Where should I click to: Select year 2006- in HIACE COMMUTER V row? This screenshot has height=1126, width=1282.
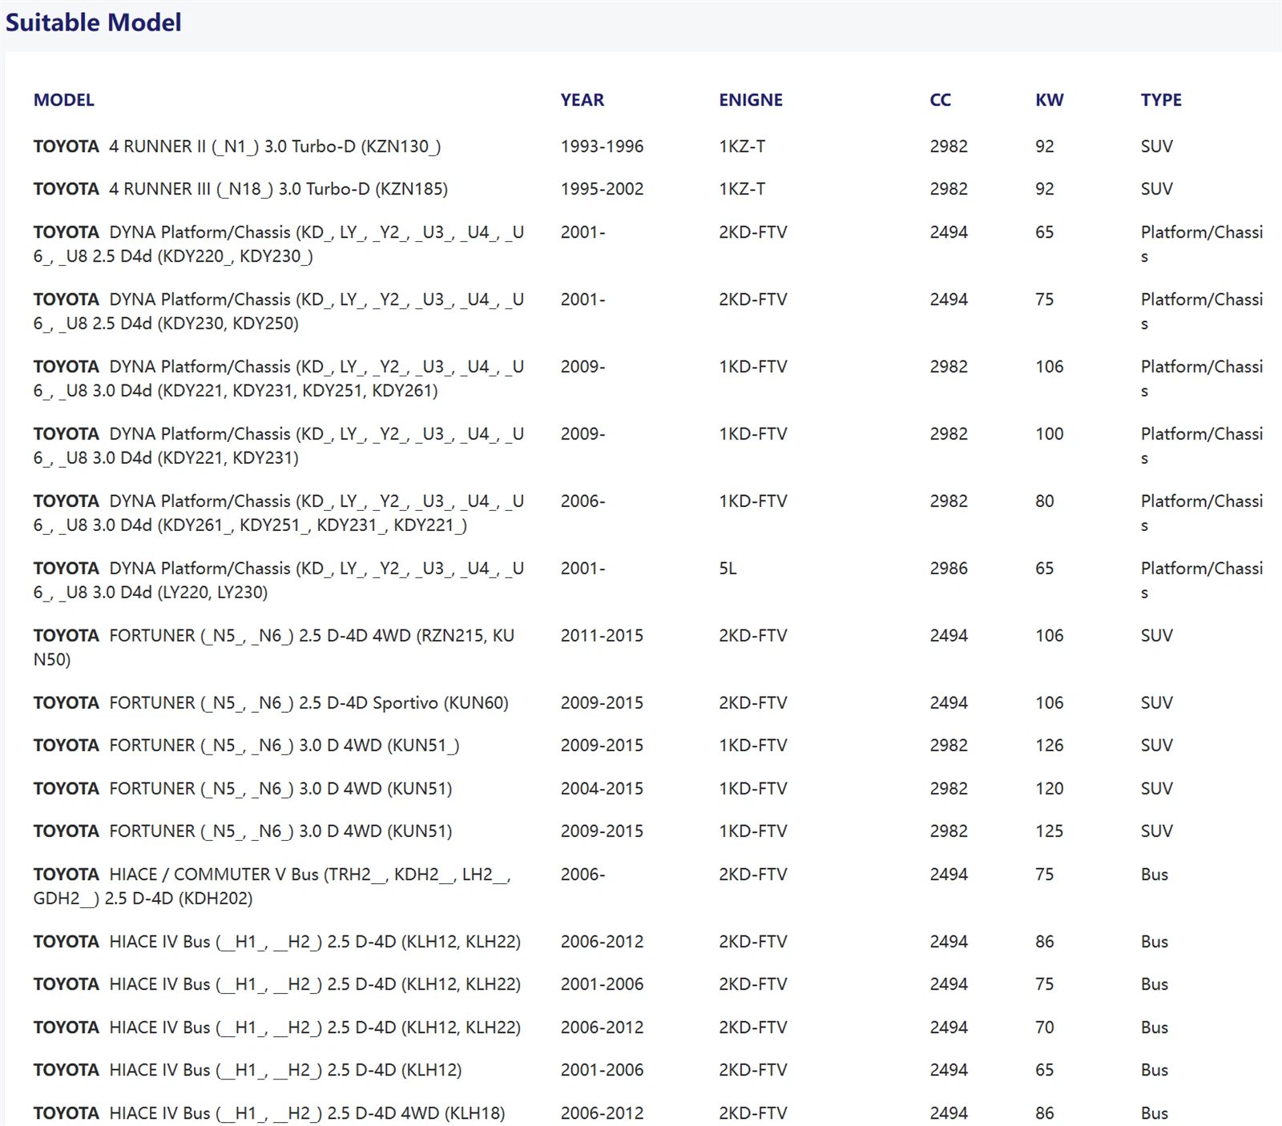coord(583,875)
